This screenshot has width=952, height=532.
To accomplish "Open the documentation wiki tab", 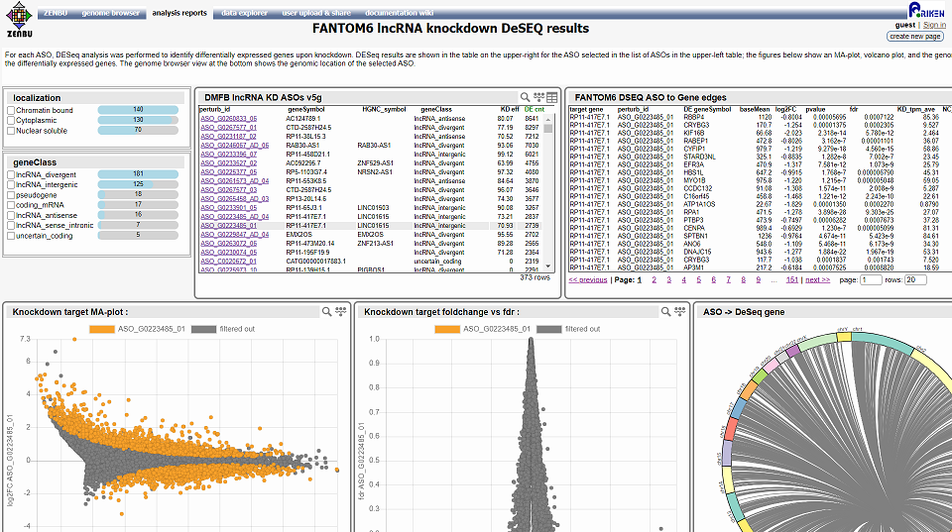I will pos(399,13).
